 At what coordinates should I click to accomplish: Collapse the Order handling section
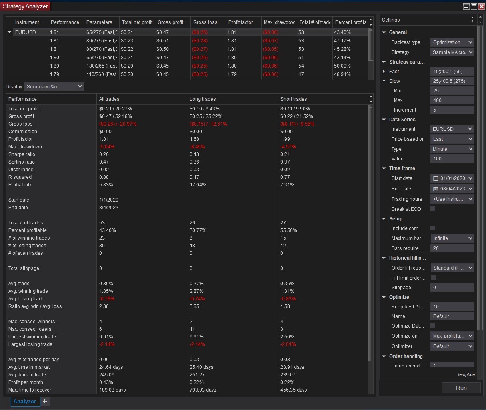click(x=384, y=356)
